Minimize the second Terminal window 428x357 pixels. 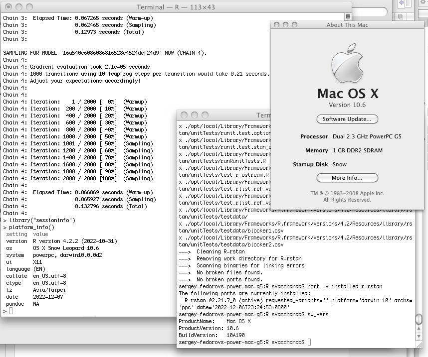195,115
